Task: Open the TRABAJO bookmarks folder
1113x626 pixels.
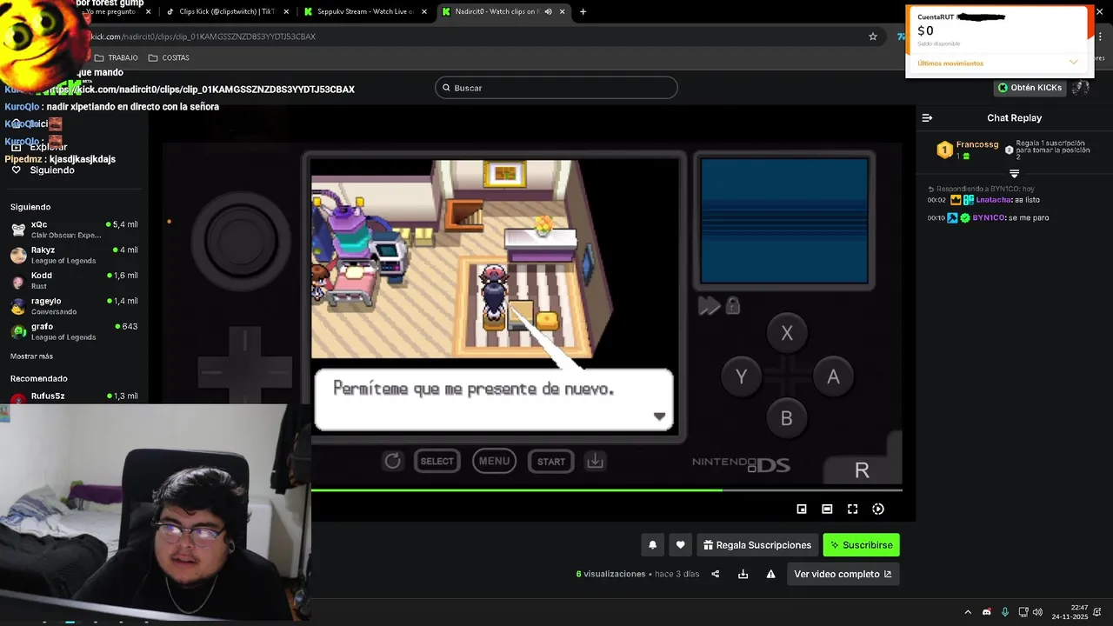Action: pyautogui.click(x=117, y=57)
